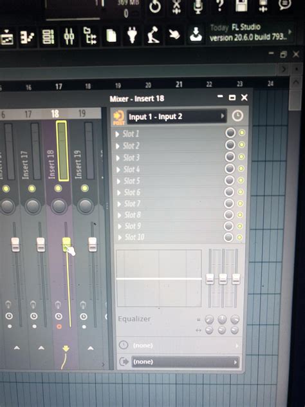Click the save floppy disk icon
305x407 pixels.
tap(241, 6)
